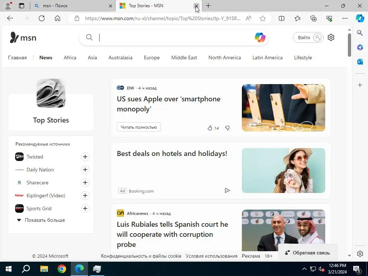Image resolution: width=368 pixels, height=276 pixels.
Task: Follow the Sports Grid source
Action: pos(85,208)
